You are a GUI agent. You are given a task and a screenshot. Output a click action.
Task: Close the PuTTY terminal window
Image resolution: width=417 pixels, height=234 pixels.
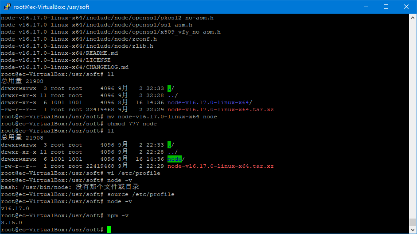pyautogui.click(x=406, y=7)
